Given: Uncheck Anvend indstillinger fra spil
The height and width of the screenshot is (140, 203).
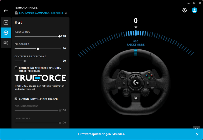Looking at the screenshot, I should coord(16,99).
